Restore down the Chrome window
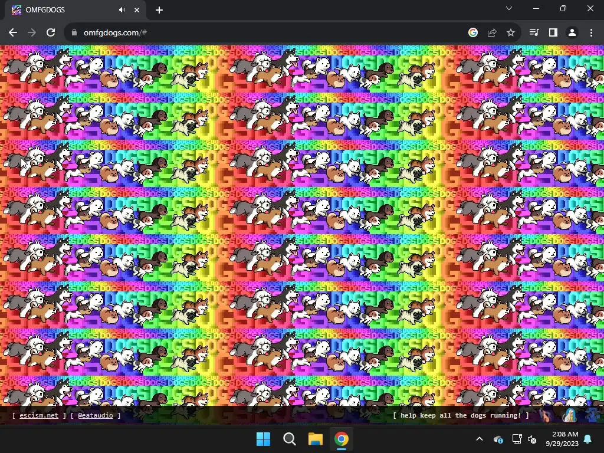The image size is (604, 453). tap(563, 8)
